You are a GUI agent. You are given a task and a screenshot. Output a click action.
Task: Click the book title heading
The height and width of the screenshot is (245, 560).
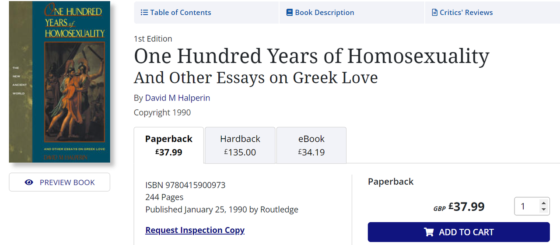311,56
